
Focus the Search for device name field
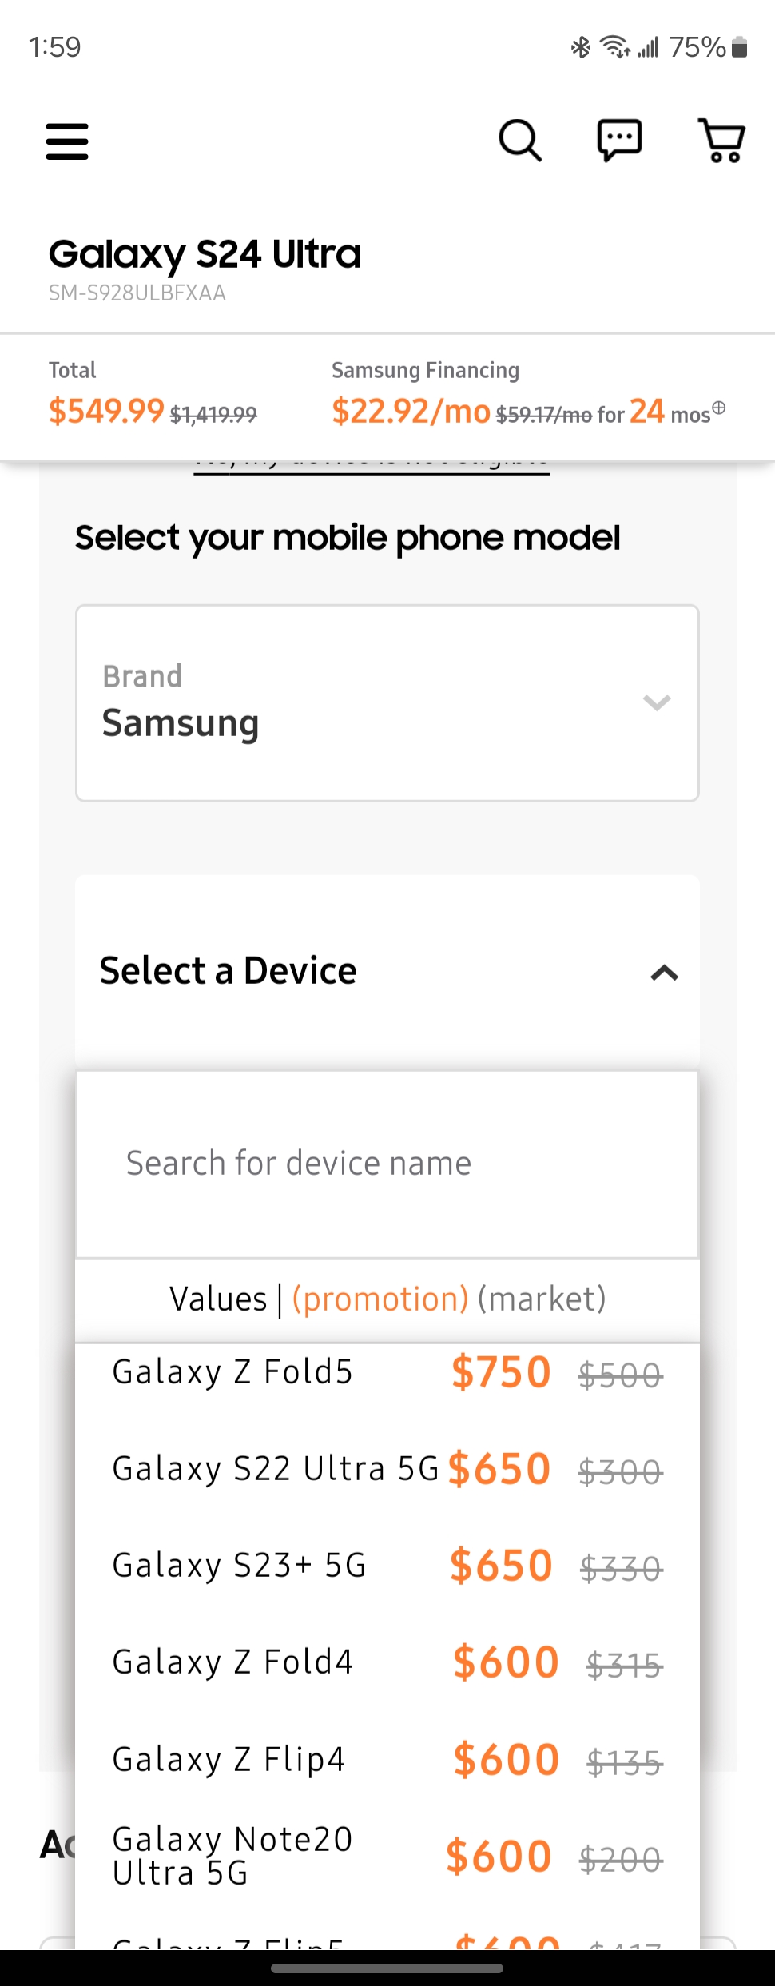[387, 1164]
